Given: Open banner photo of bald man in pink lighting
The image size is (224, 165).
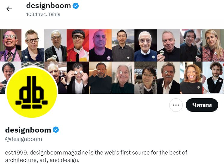Looking at the screenshot, I should pos(100,45).
